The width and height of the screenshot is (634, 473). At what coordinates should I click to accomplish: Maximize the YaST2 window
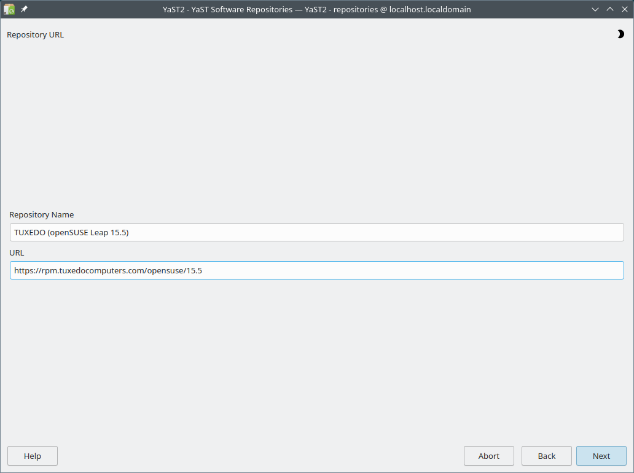coord(610,9)
